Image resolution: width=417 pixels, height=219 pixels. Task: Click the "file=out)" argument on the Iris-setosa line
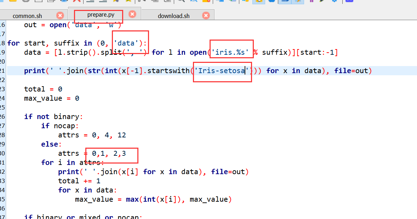click(353, 71)
